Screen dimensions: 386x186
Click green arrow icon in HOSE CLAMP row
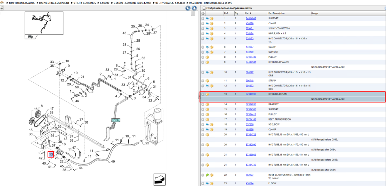pos(207,175)
